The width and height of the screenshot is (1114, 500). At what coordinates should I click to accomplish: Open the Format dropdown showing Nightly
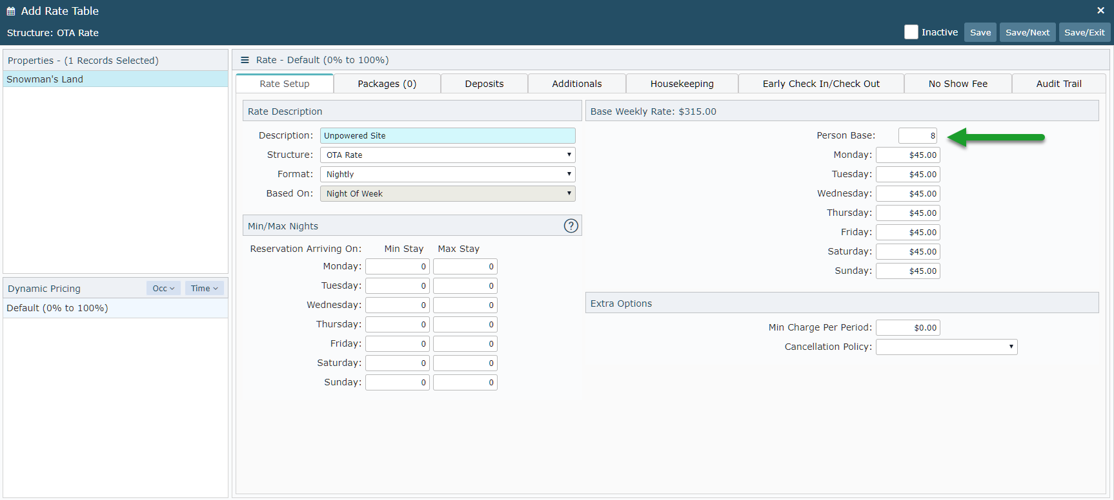coord(448,174)
